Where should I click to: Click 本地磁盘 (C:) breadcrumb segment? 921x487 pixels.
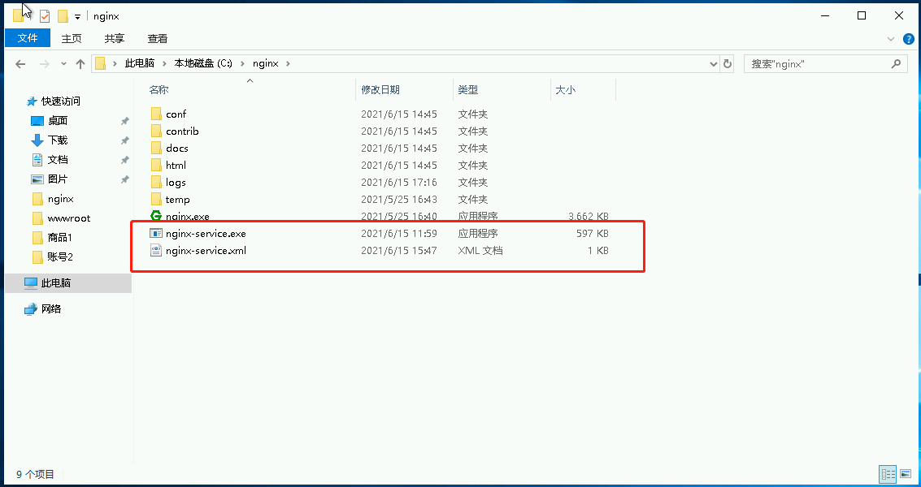tap(203, 63)
